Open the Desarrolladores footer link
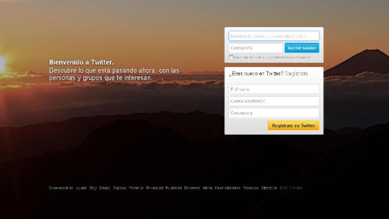Screen dimensions: 389x219 (226, 187)
